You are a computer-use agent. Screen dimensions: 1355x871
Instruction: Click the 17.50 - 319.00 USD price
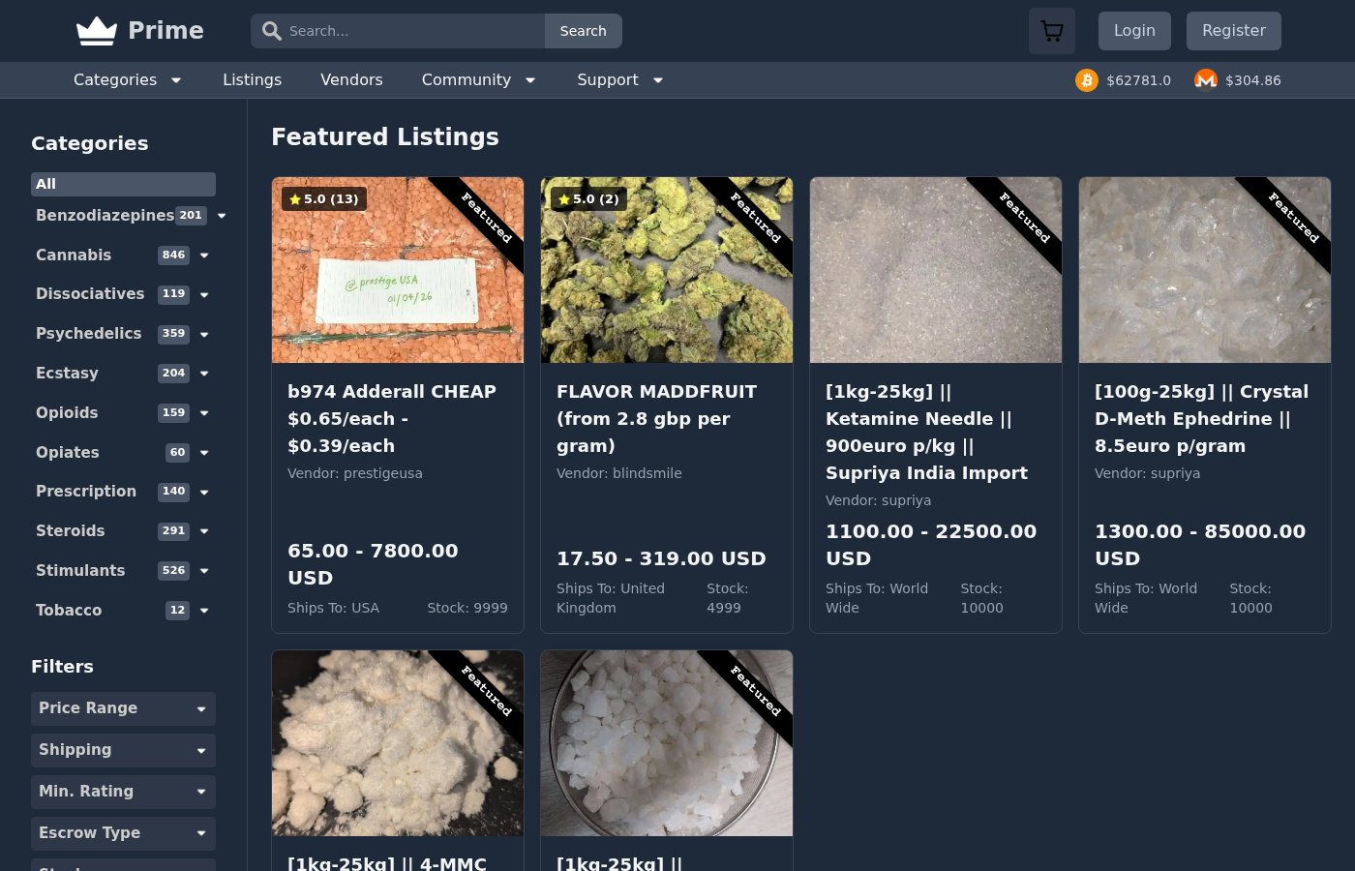661,558
